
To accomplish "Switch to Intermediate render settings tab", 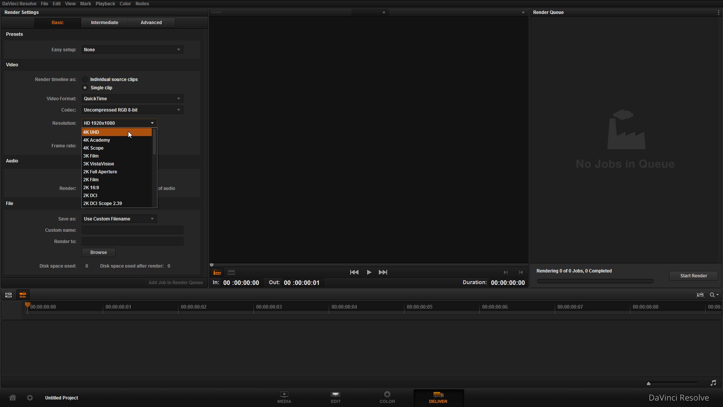I will point(104,23).
